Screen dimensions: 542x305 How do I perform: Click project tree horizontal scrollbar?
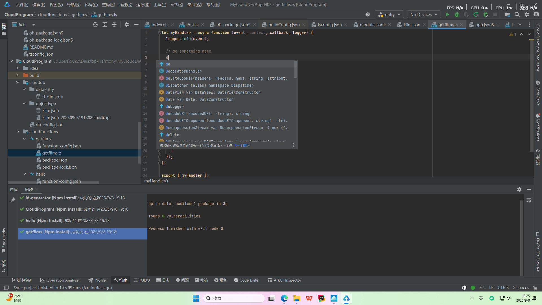54,183
